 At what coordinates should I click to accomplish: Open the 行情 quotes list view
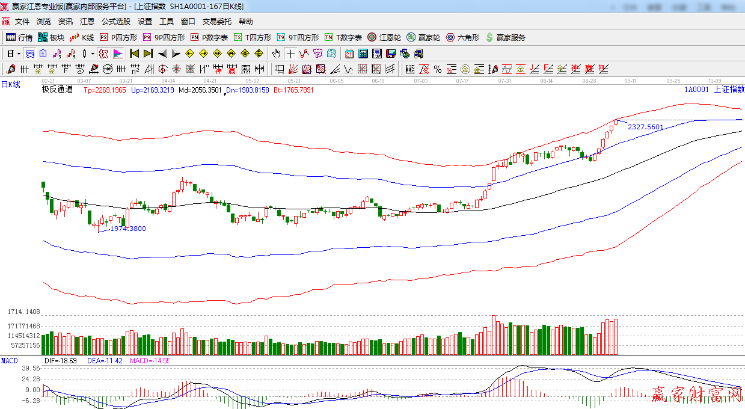[x=19, y=37]
